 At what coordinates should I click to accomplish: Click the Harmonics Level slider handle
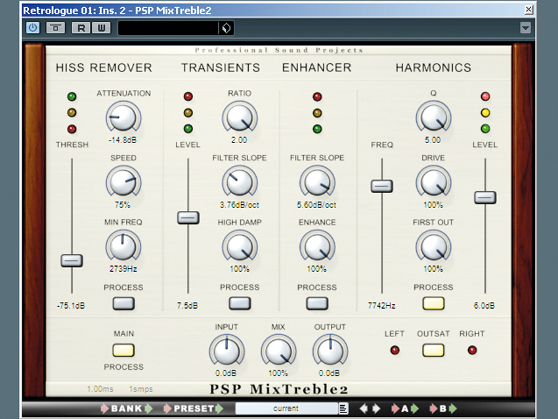click(x=485, y=197)
